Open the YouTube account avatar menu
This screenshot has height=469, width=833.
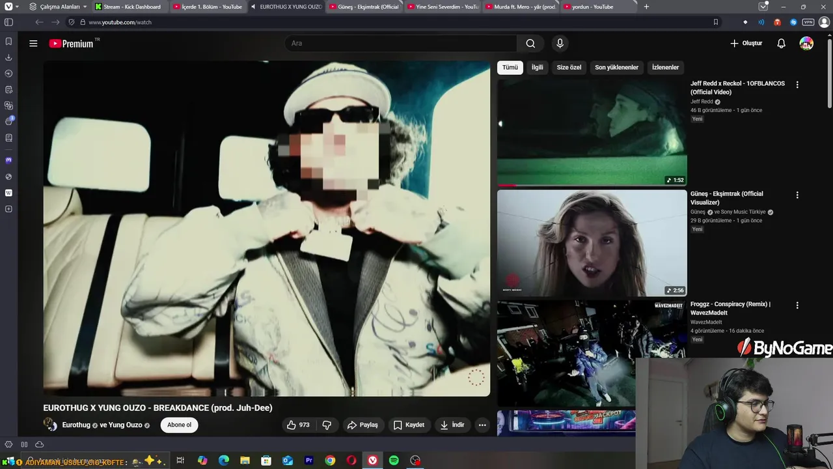click(806, 44)
